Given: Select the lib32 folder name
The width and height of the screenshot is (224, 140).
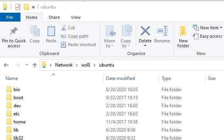Looking at the screenshot, I should coord(18,138).
